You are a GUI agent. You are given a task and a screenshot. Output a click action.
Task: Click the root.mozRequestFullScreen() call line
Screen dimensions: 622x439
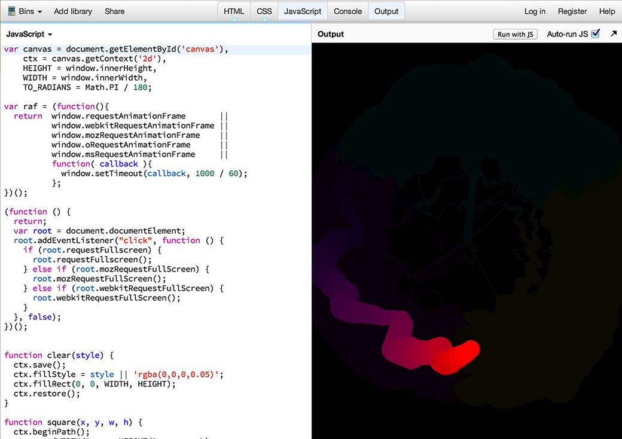(99, 279)
